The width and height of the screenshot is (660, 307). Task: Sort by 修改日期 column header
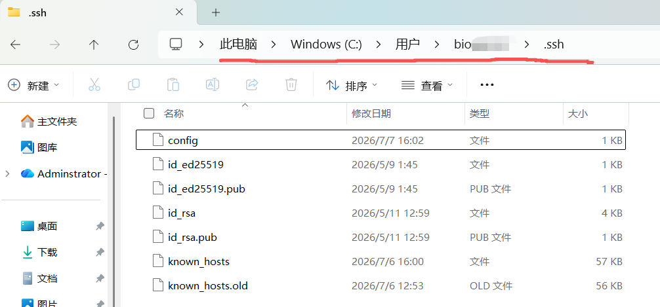pyautogui.click(x=371, y=113)
